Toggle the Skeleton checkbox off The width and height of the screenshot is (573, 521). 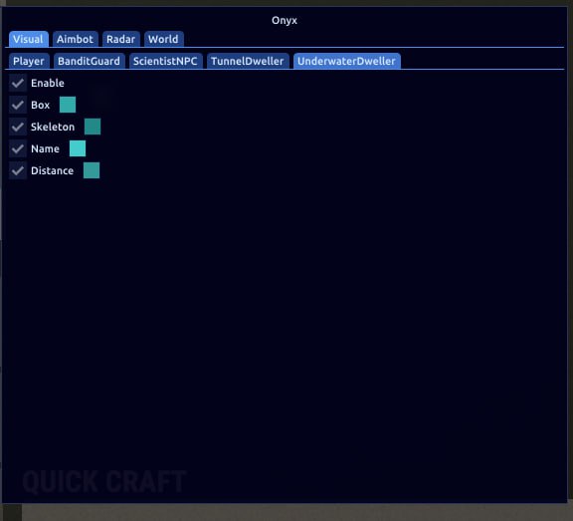(x=18, y=127)
